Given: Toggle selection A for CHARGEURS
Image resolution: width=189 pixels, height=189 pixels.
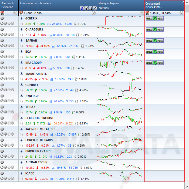Looking at the screenshot, I should click(2, 35).
